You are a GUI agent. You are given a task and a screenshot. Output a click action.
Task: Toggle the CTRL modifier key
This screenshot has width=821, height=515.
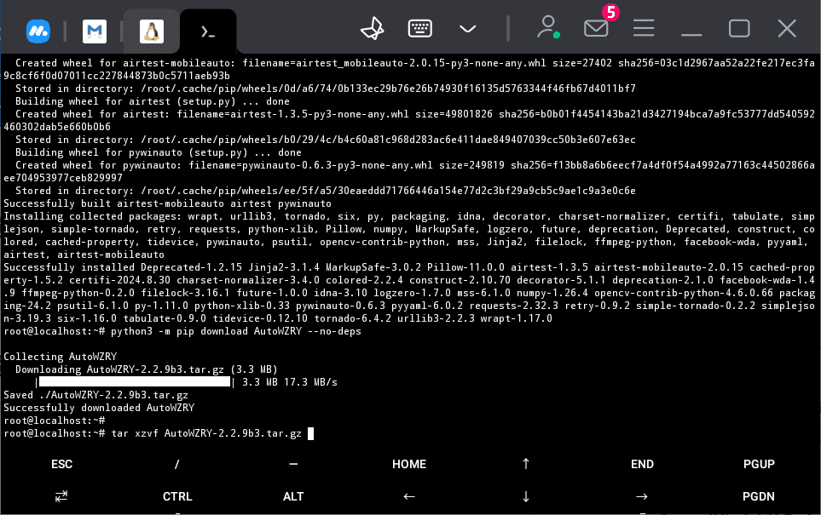[x=177, y=496]
